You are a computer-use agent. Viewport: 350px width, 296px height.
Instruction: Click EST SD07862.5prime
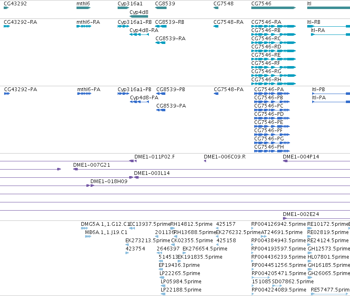pyautogui.click(x=277, y=286)
